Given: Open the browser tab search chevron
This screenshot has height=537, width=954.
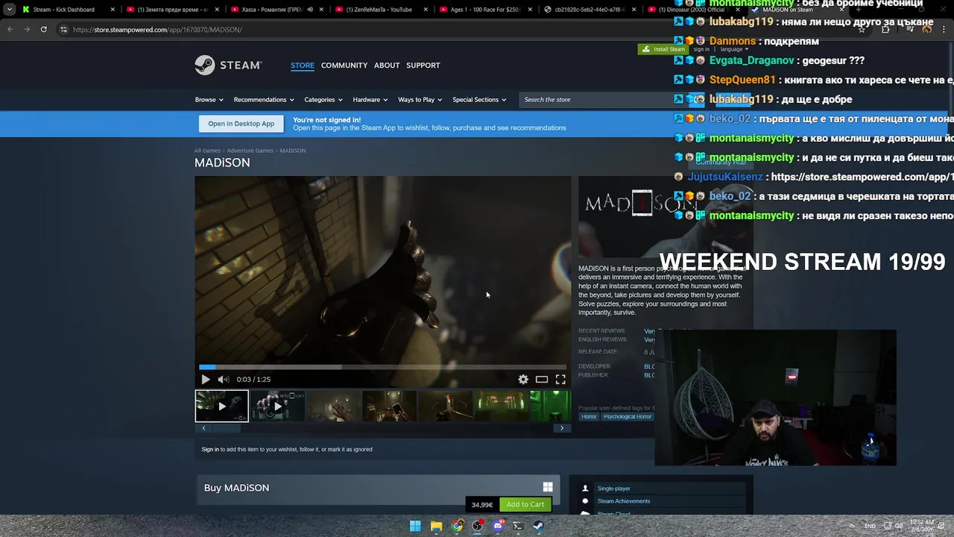Looking at the screenshot, I should [x=9, y=10].
